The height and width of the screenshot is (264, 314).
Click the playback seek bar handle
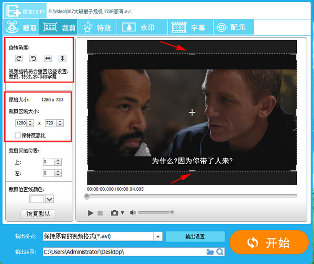click(86, 197)
